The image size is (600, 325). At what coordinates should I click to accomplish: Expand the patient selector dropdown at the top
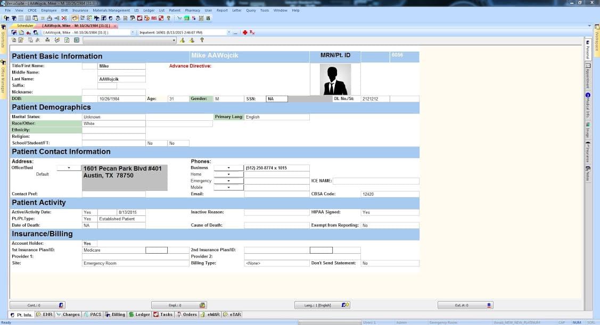131,32
